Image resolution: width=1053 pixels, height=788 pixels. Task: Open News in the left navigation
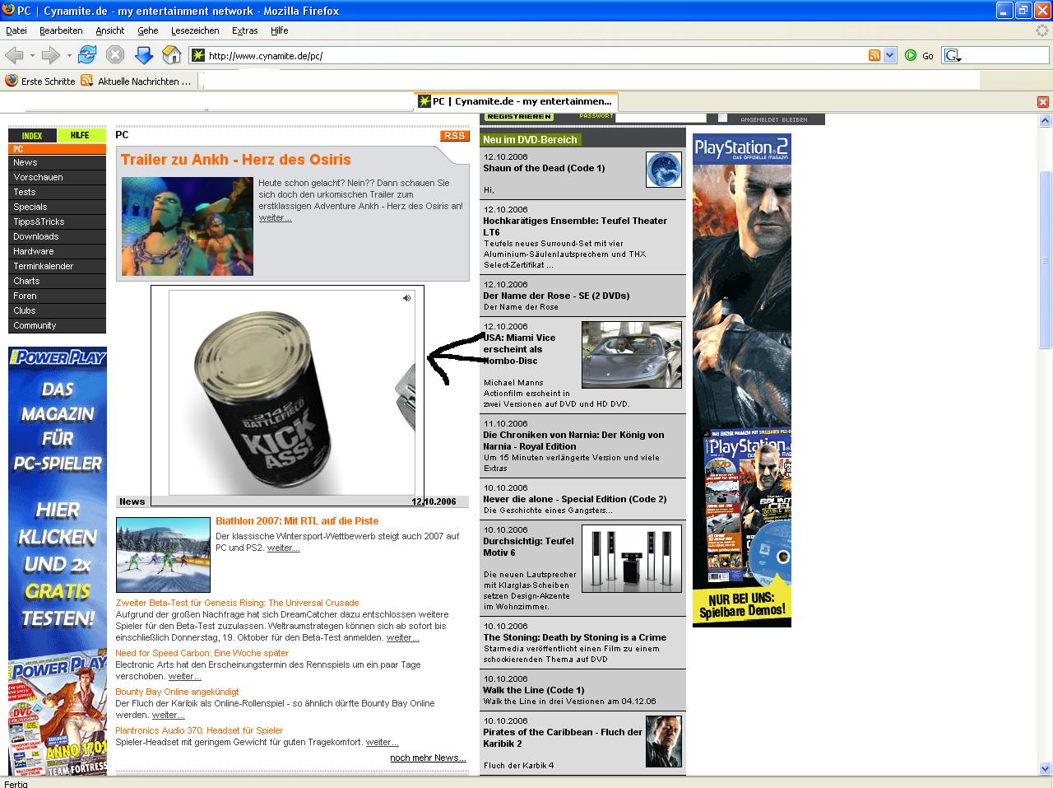point(57,162)
